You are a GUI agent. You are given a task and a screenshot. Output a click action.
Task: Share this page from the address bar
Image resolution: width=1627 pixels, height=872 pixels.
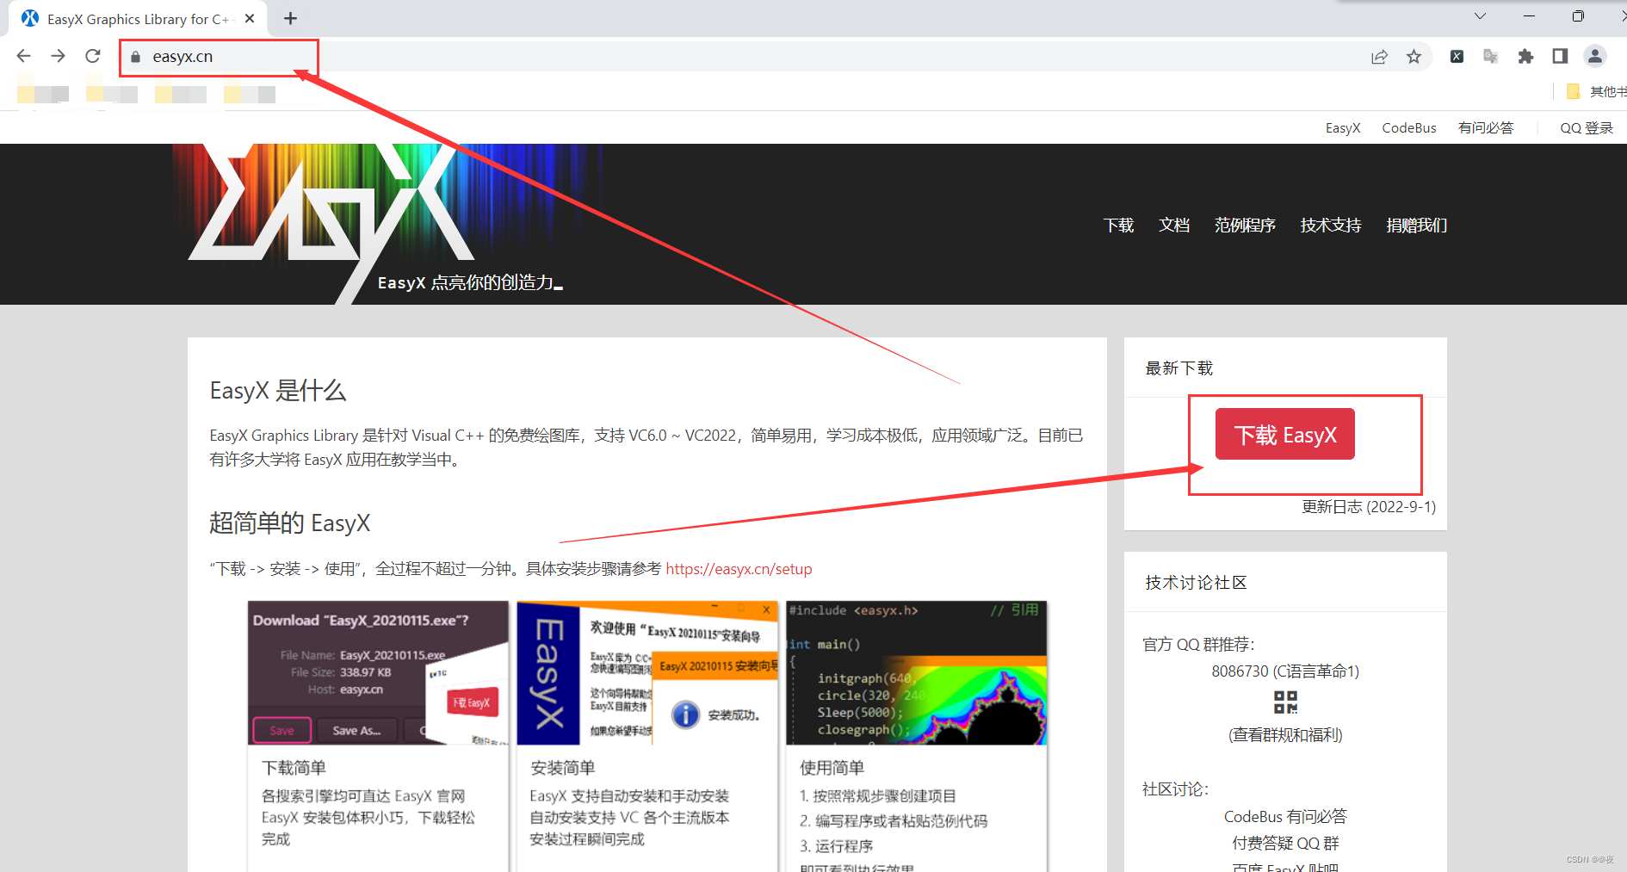1379,57
